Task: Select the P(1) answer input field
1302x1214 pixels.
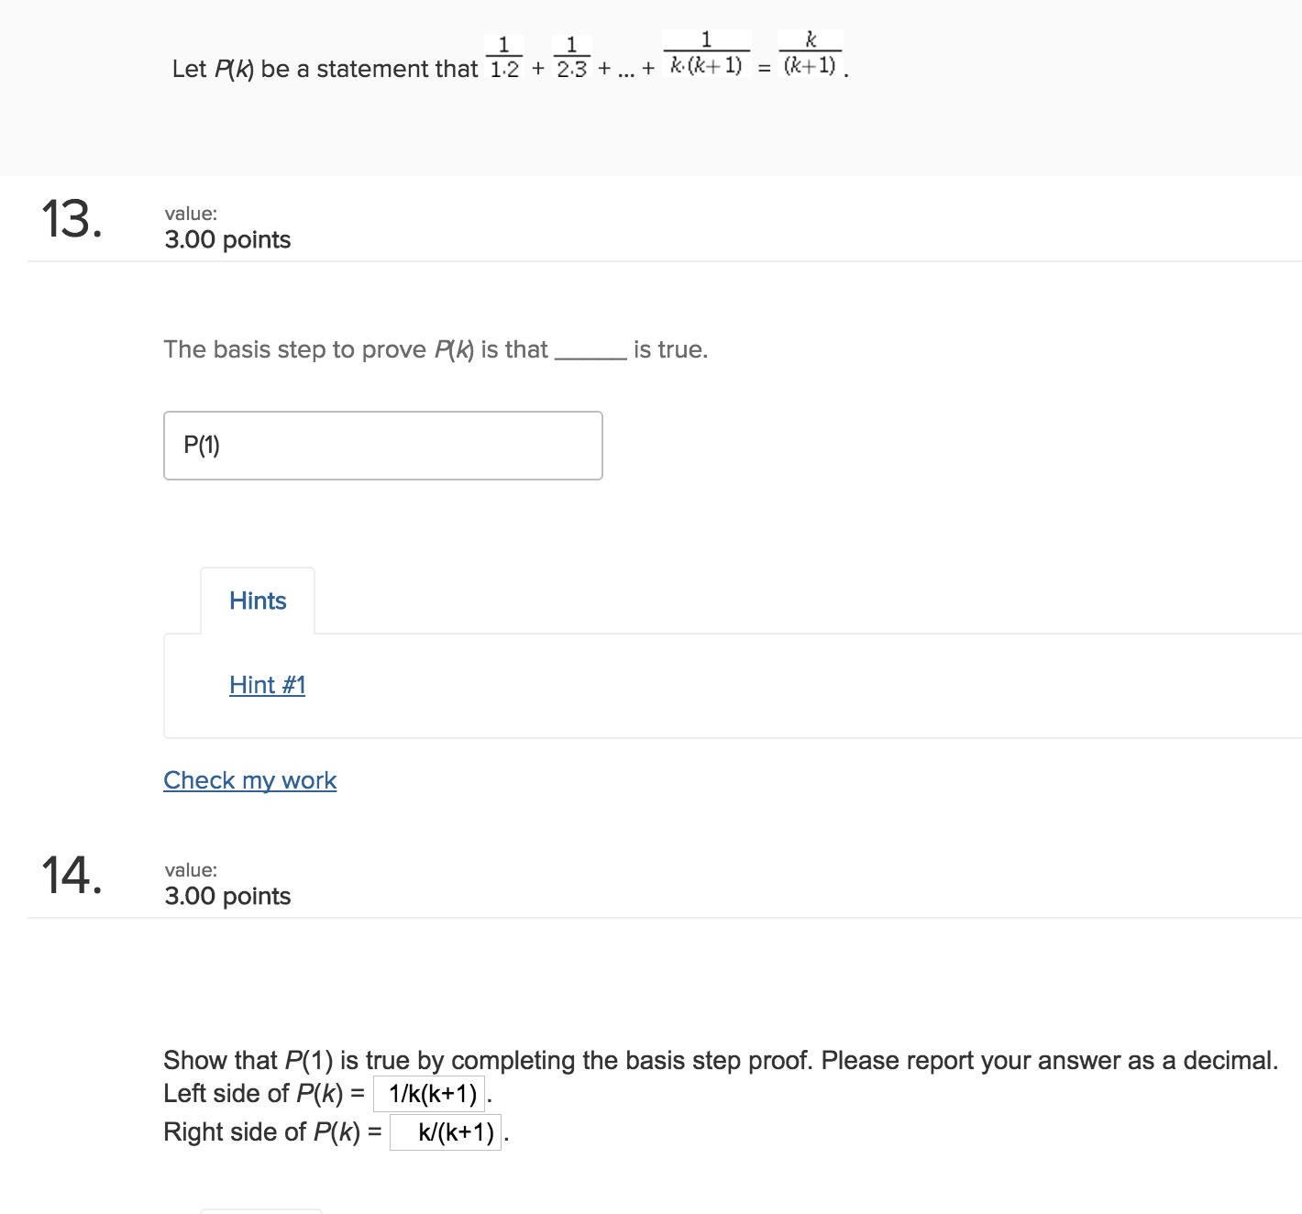Action: click(382, 445)
